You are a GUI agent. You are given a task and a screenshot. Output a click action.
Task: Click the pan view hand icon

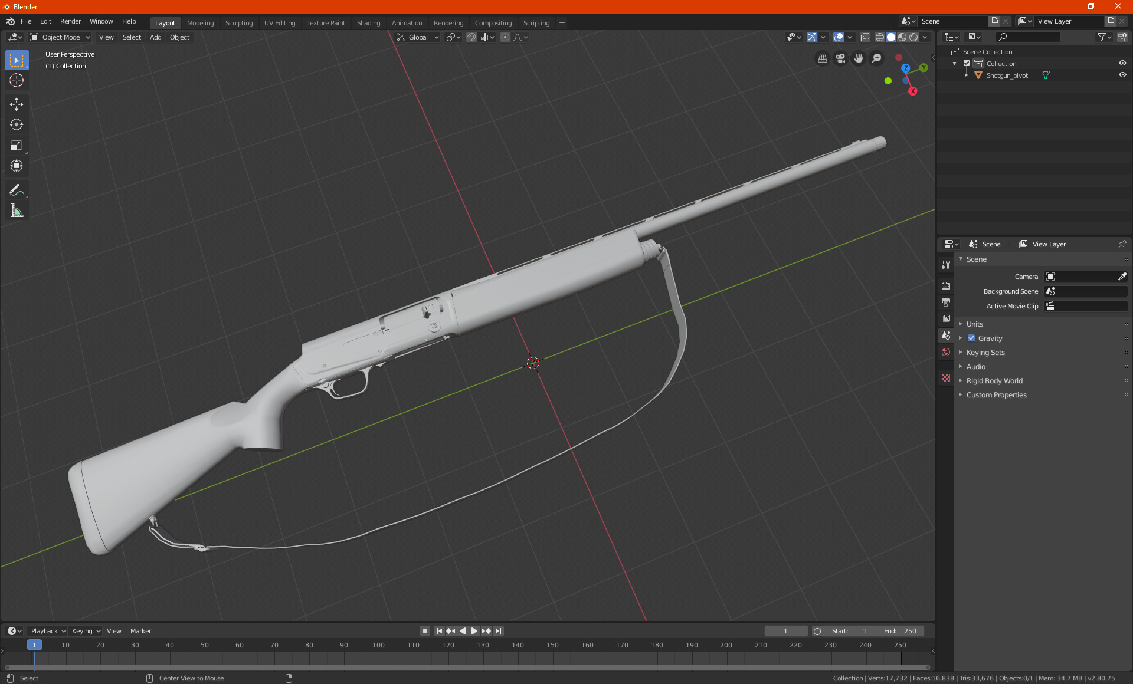tap(859, 58)
